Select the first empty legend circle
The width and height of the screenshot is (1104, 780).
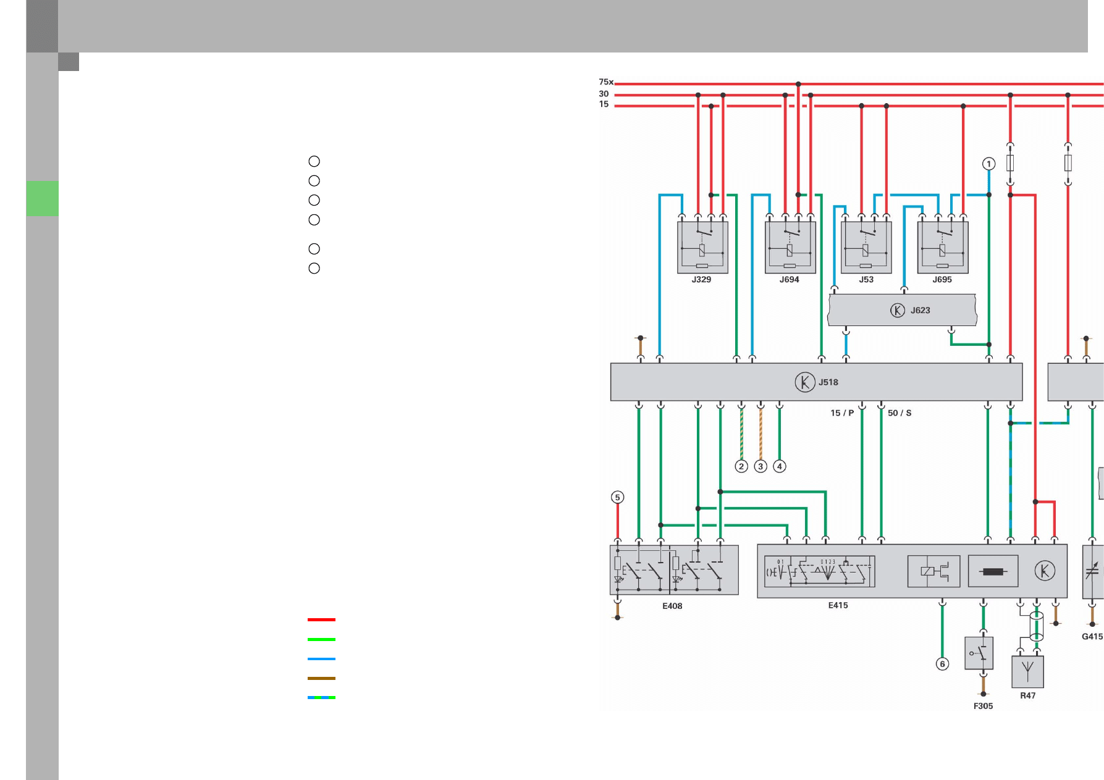tap(314, 161)
